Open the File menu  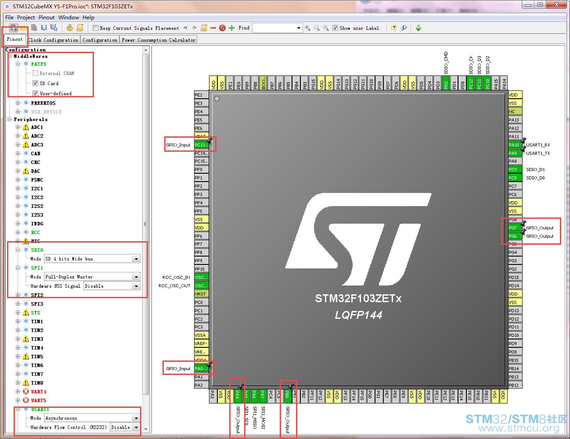pos(9,18)
